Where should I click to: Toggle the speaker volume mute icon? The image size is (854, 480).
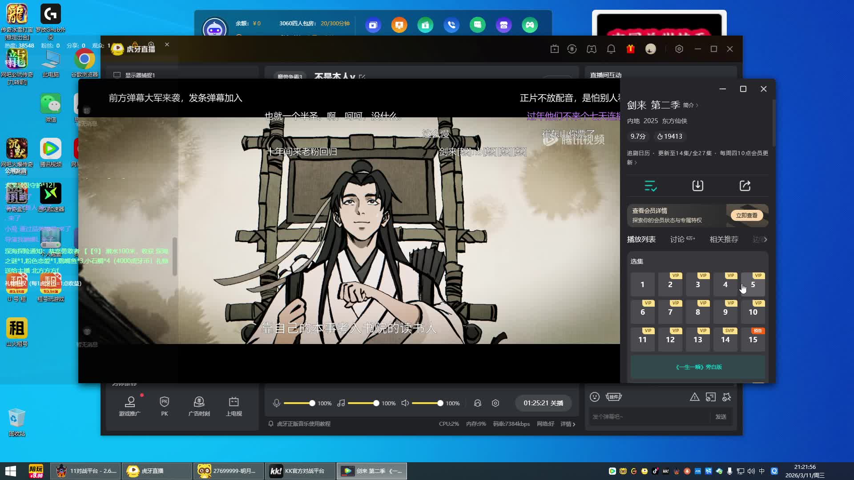405,403
